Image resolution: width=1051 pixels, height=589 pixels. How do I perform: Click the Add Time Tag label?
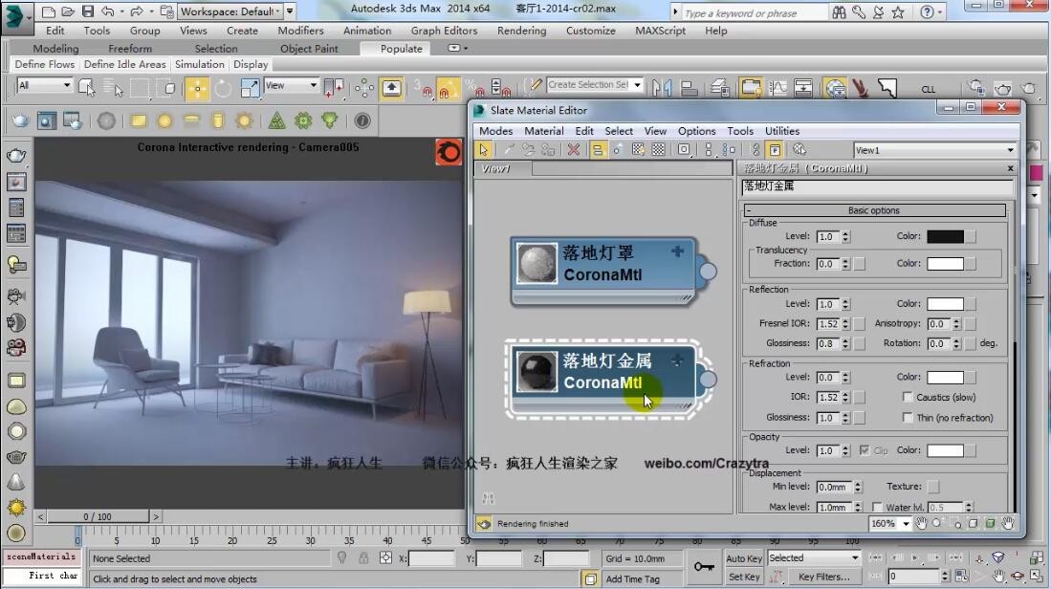[x=633, y=578]
